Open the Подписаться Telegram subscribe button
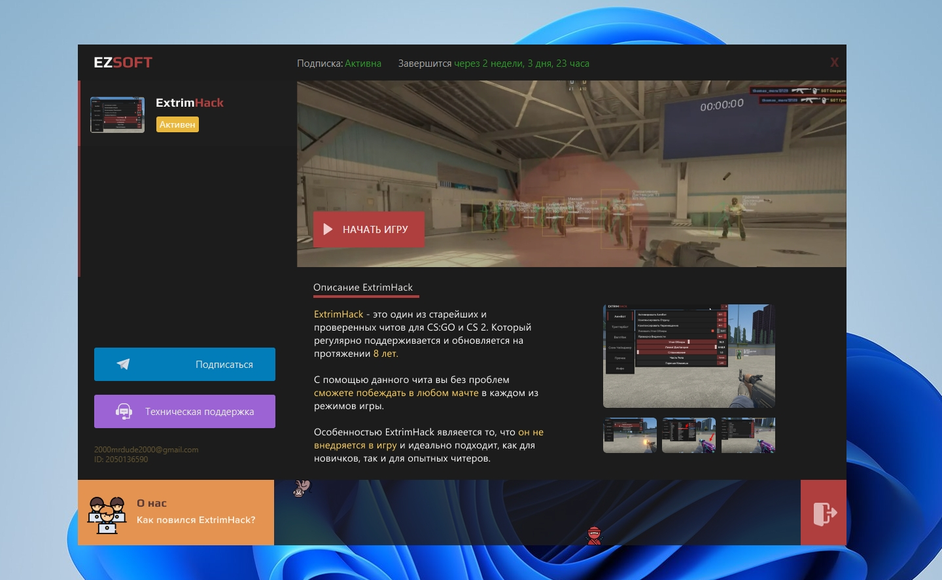942x580 pixels. 184,364
